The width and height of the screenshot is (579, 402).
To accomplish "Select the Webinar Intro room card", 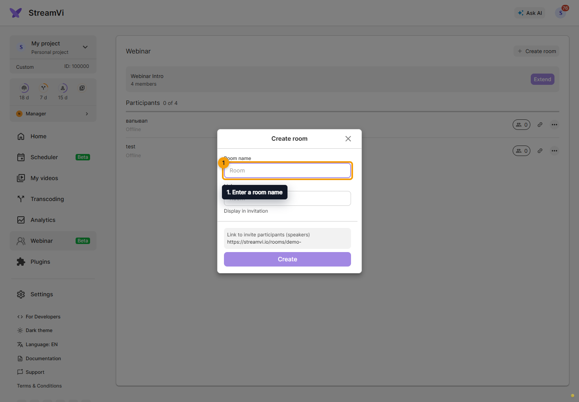I will coord(343,79).
